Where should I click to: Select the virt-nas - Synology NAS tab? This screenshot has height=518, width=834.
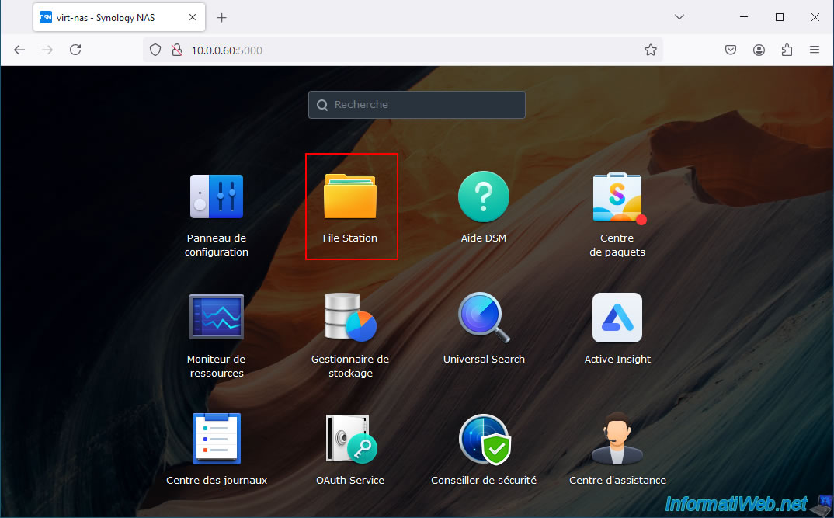pos(119,18)
